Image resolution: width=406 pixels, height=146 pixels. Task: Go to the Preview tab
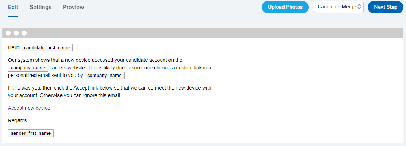(x=73, y=7)
